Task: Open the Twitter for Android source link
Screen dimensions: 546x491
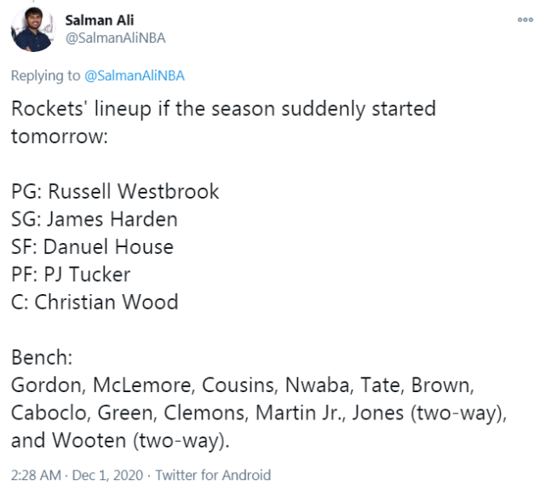Action: 213,475
